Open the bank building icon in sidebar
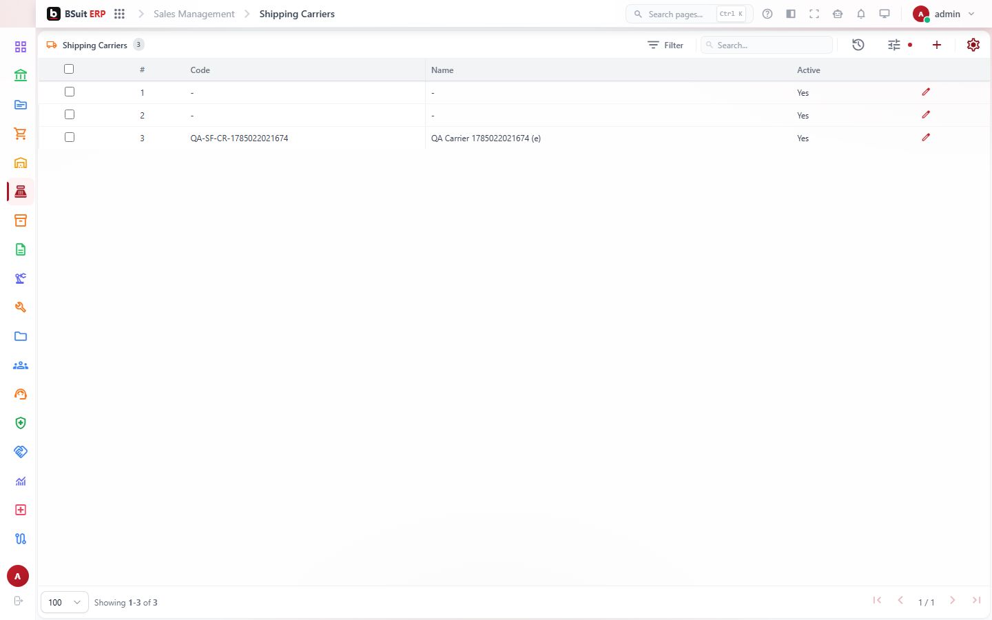Image resolution: width=992 pixels, height=620 pixels. coord(21,76)
